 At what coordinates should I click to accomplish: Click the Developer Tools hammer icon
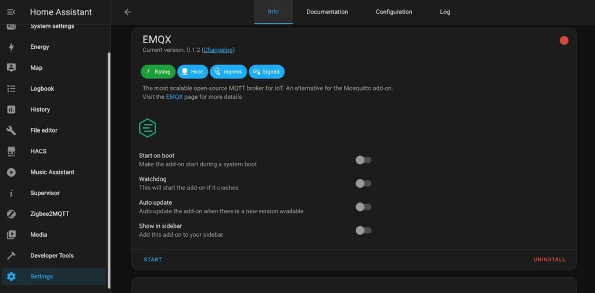tap(11, 256)
